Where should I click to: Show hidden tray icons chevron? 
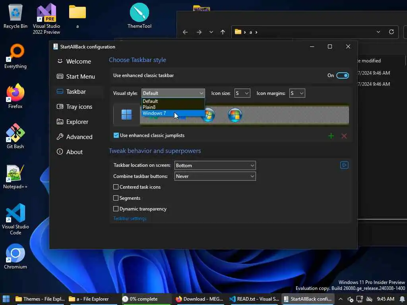(x=341, y=299)
